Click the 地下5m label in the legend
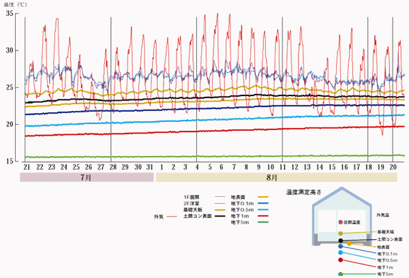409x278 pixels. click(x=240, y=222)
